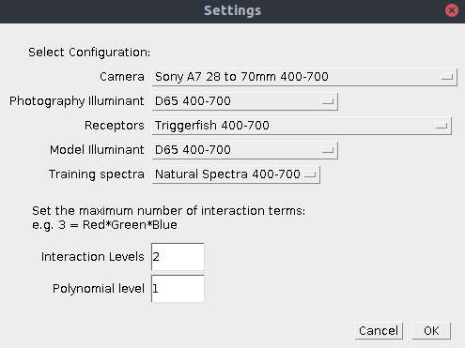
Task: Click the Select Configuration heading text
Action: click(x=89, y=53)
